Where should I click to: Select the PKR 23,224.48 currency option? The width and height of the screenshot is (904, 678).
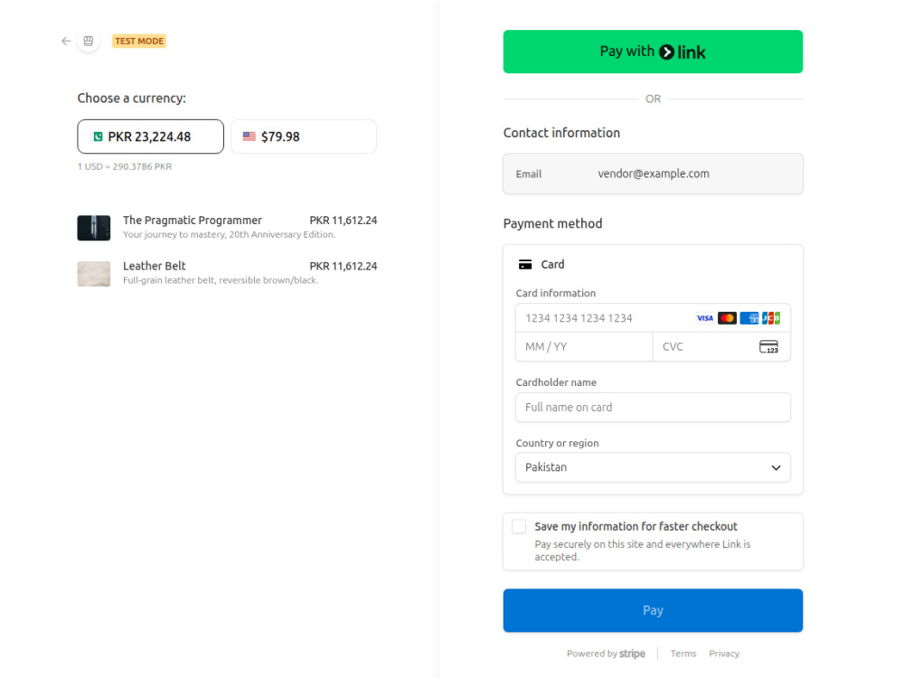[150, 137]
